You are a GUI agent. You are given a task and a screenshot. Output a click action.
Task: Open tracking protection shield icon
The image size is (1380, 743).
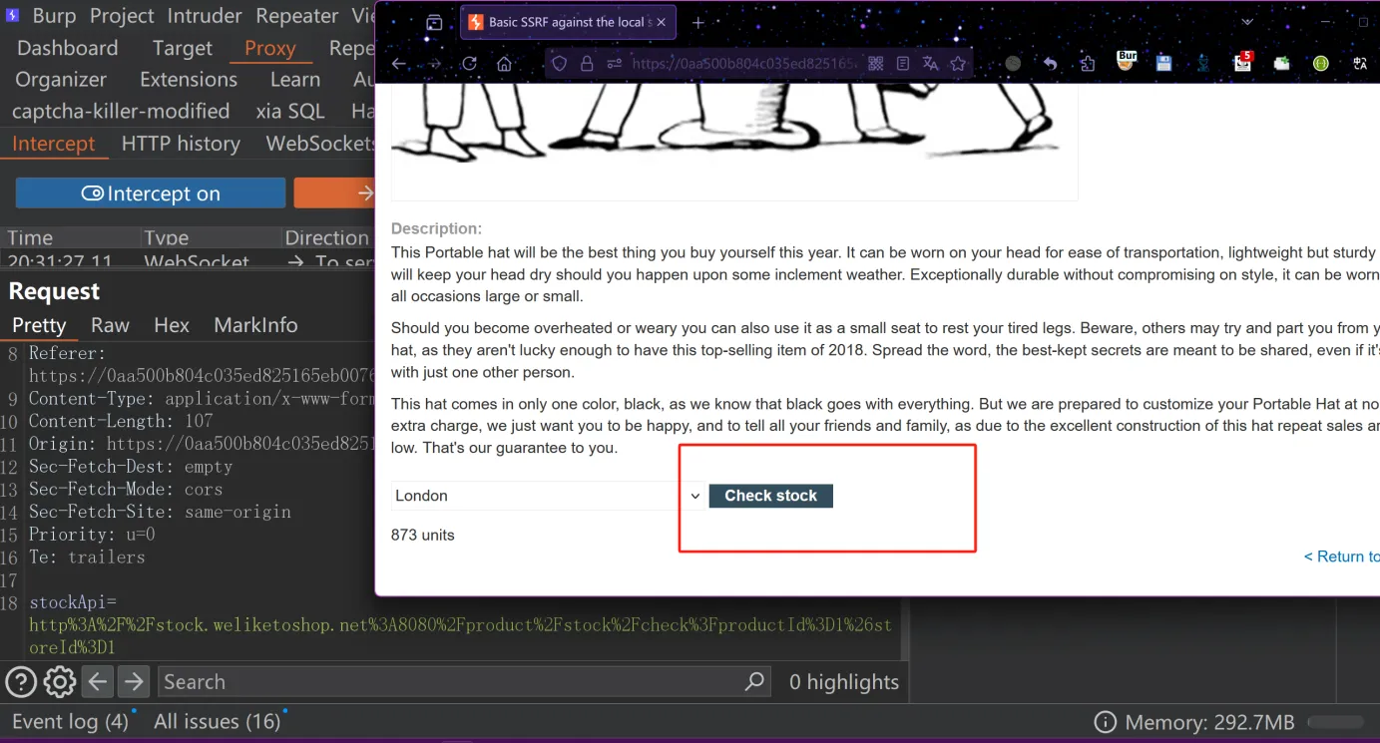(x=560, y=63)
